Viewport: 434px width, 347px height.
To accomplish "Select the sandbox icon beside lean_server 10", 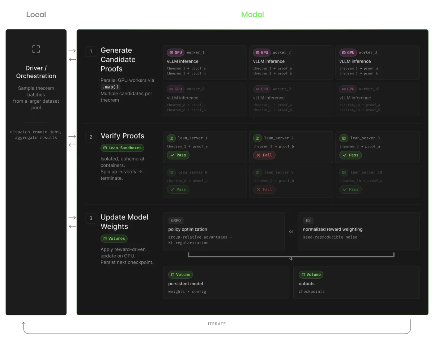I will [x=344, y=172].
